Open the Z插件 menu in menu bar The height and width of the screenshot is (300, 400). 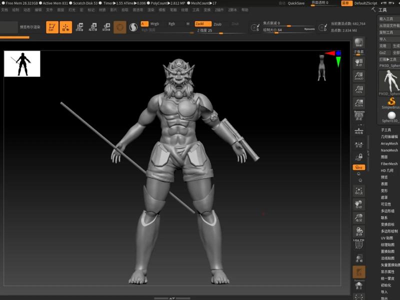pyautogui.click(x=219, y=9)
